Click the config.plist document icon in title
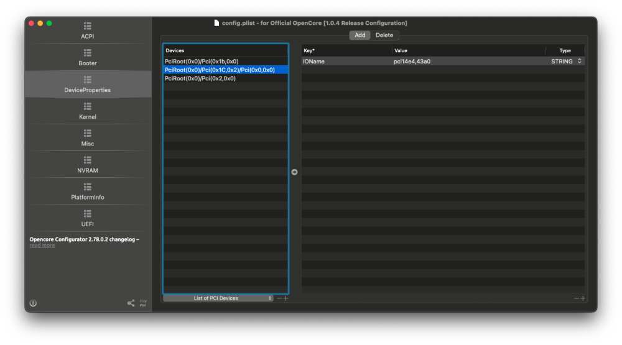The height and width of the screenshot is (345, 622). (x=216, y=23)
